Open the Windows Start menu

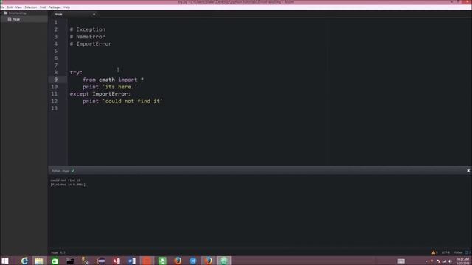click(x=5, y=261)
